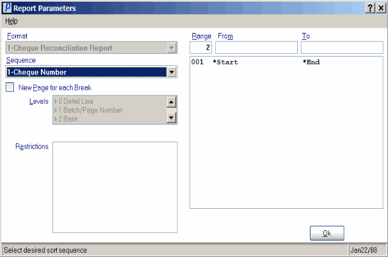This screenshot has width=388, height=257.
Task: Click inside the Restrictions box
Action: pyautogui.click(x=115, y=187)
